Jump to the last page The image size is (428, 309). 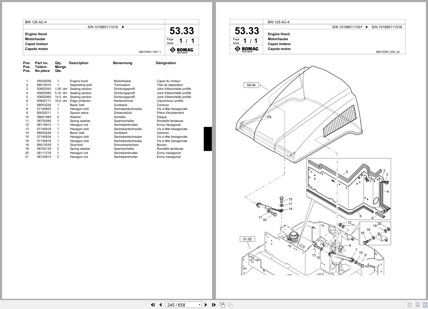[x=214, y=305]
